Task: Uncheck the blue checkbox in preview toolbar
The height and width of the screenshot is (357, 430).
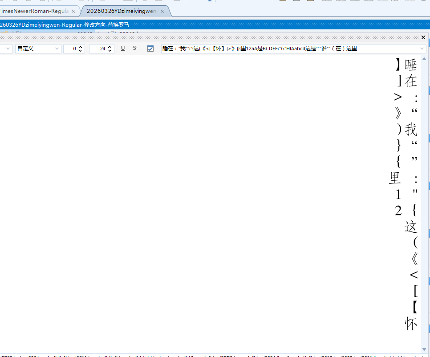Action: tap(150, 49)
